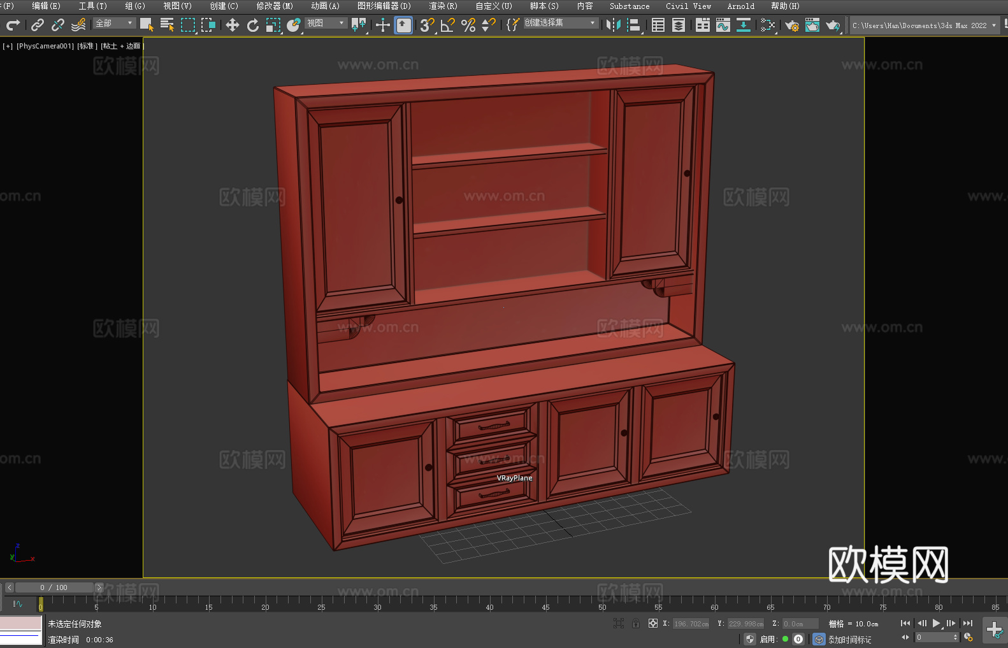Open 标准 viewport shading menu
The image size is (1008, 648).
click(87, 46)
